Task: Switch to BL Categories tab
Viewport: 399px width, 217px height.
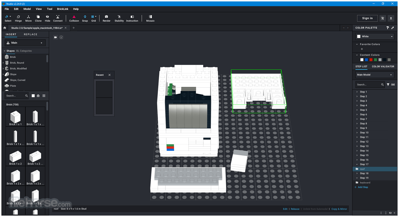Action: [x=24, y=51]
